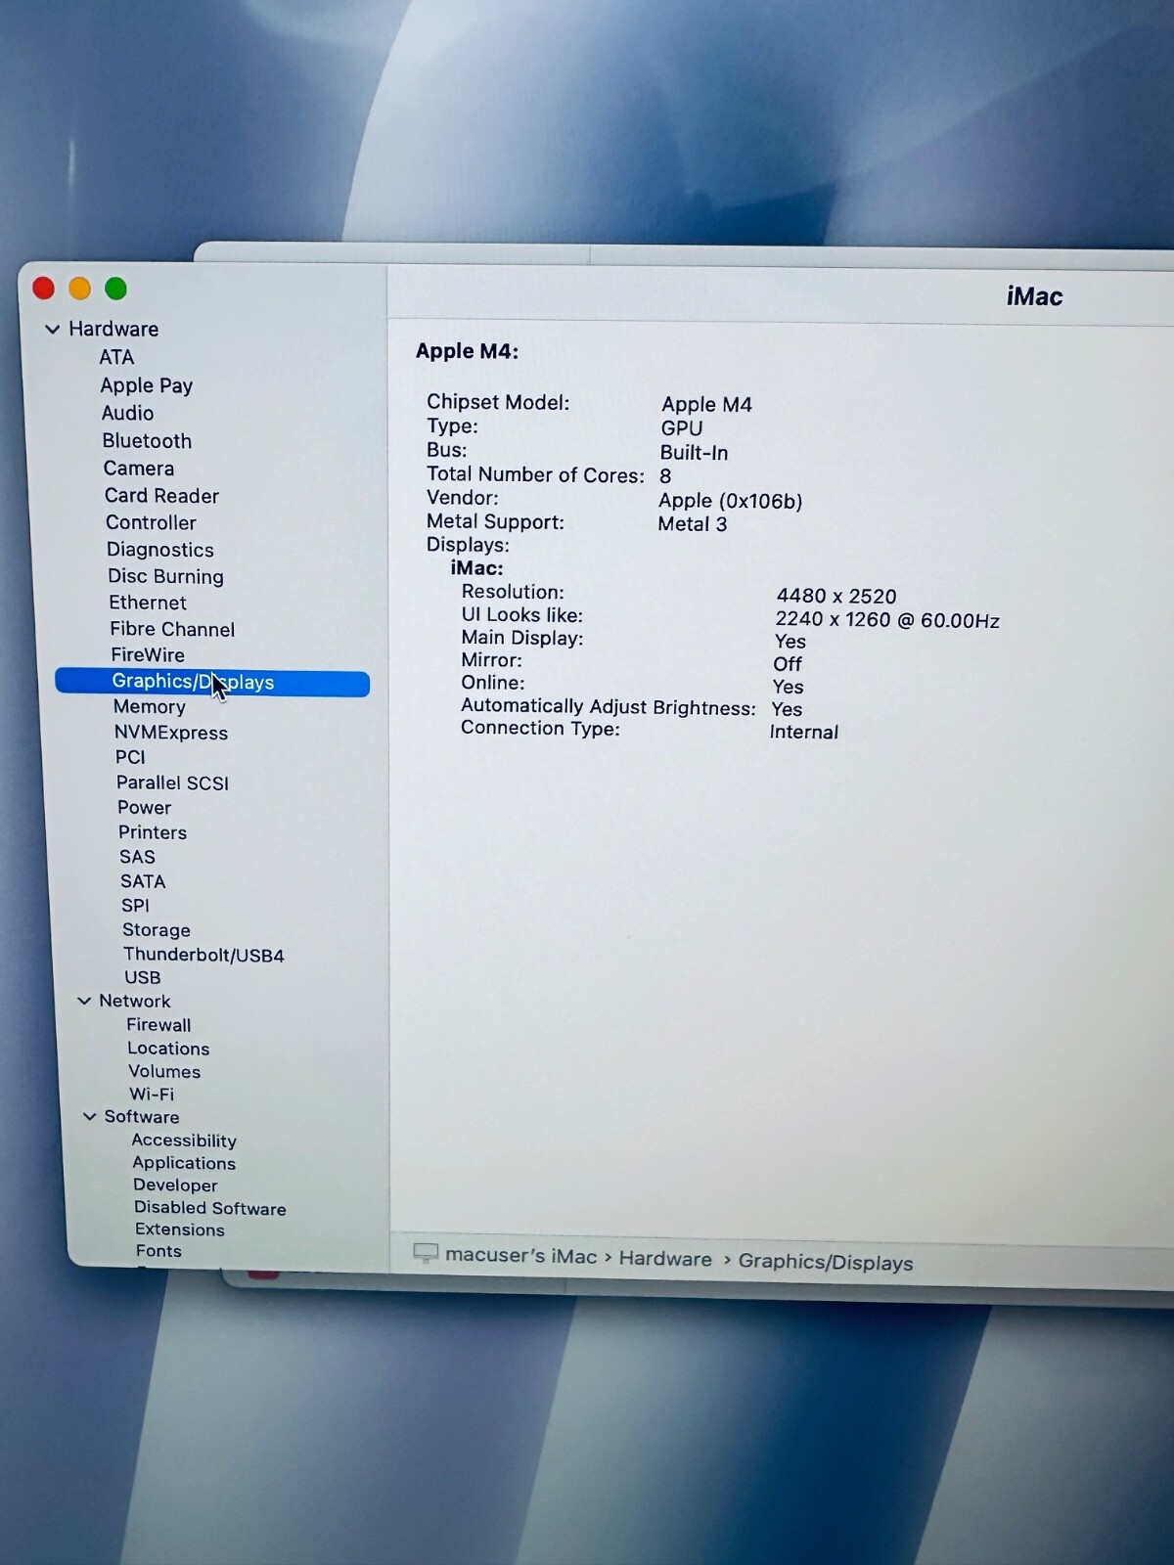Open Memory information in sidebar
The width and height of the screenshot is (1174, 1565).
coord(150,706)
